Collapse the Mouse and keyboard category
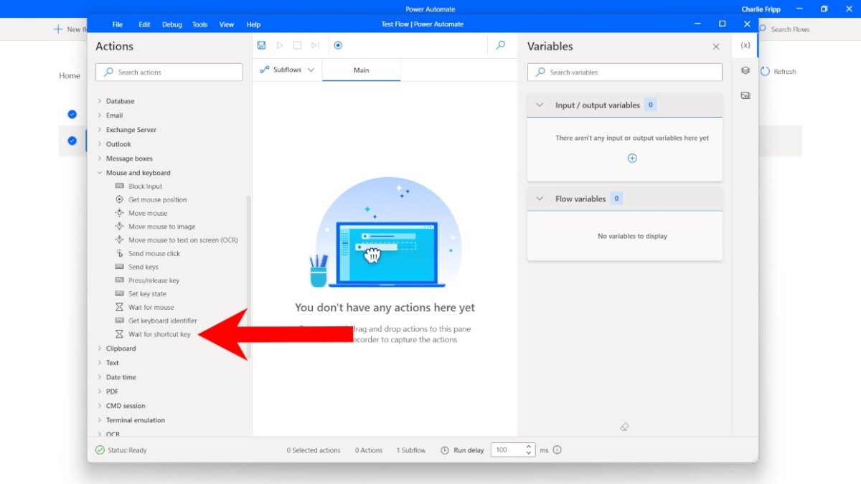This screenshot has height=484, width=861. coord(100,172)
